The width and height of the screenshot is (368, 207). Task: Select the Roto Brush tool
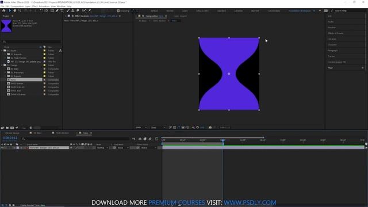click(x=84, y=10)
